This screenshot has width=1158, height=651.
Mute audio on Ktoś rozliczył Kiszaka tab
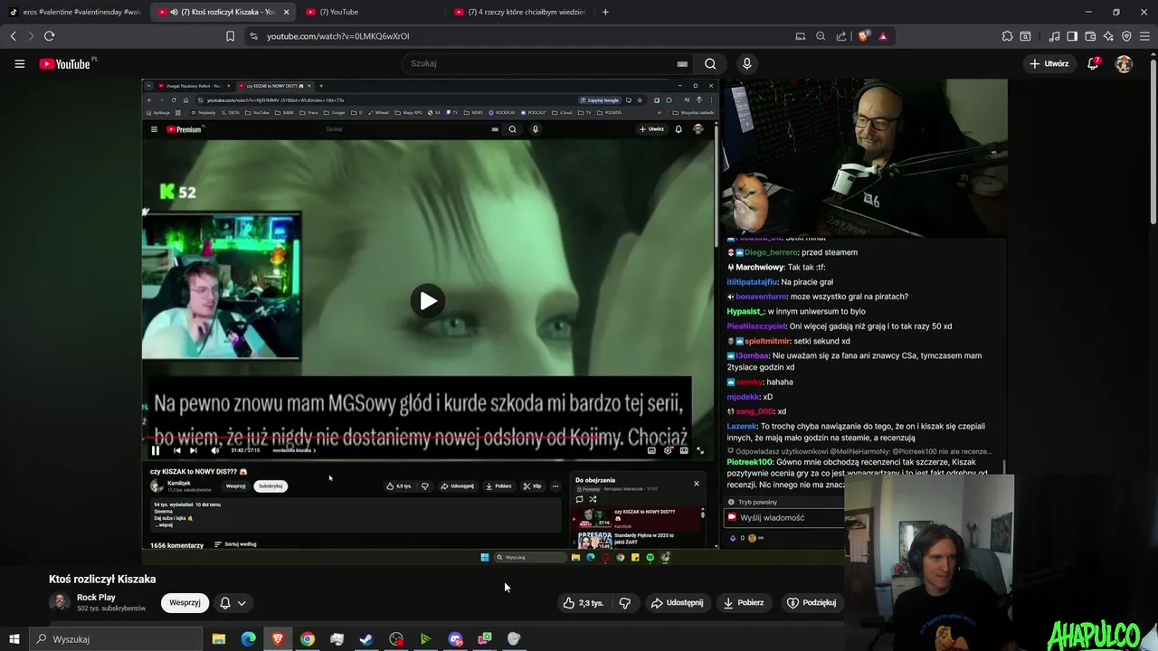click(174, 12)
